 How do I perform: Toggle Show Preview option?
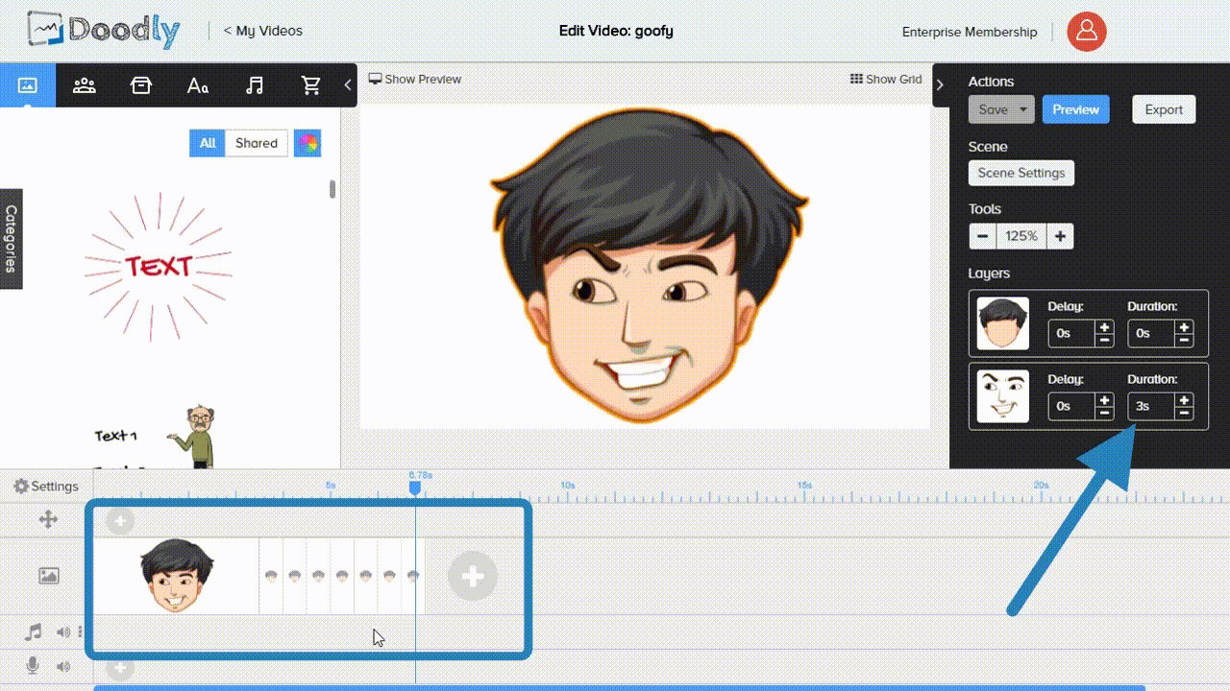(x=415, y=79)
